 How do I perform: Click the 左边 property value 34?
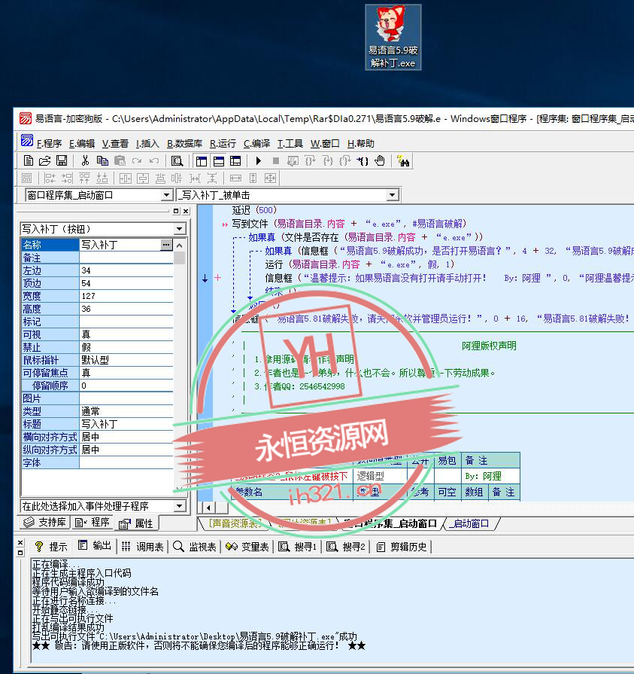click(x=126, y=270)
